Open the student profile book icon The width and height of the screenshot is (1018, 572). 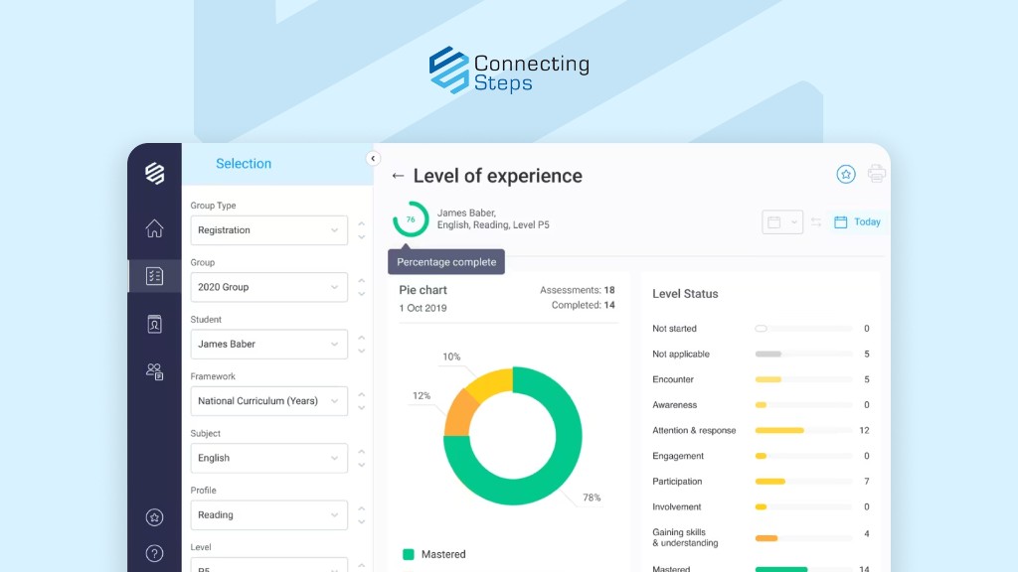click(x=154, y=324)
